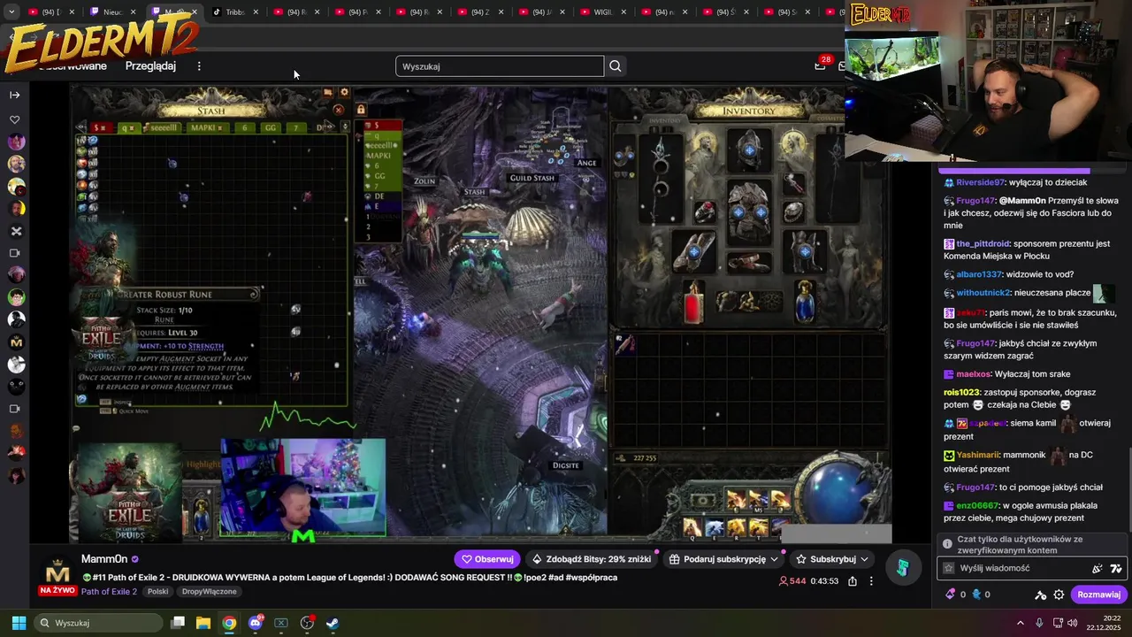Screen dimensions: 1132x637
Task: Launch Steam from the taskbar
Action: (333, 623)
